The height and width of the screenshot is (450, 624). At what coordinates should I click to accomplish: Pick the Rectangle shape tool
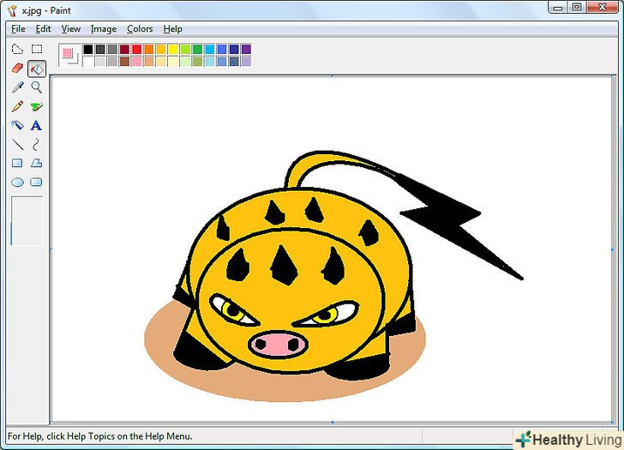click(x=17, y=163)
